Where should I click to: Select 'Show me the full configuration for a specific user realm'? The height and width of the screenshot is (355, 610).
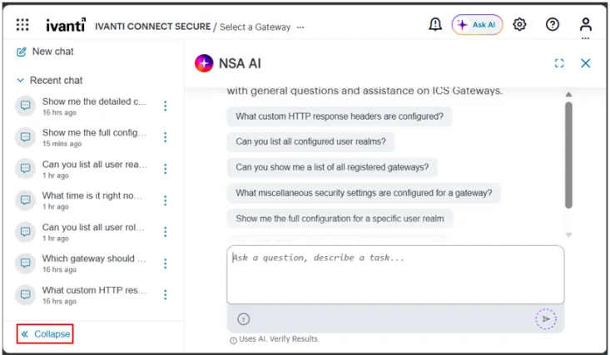pyautogui.click(x=340, y=219)
